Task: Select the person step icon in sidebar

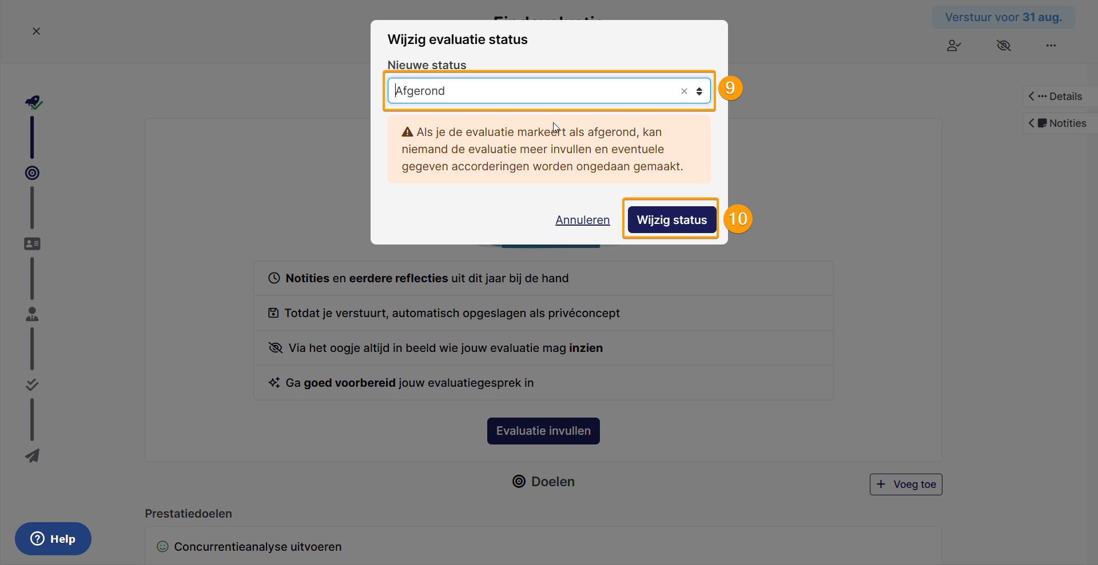Action: [x=32, y=314]
